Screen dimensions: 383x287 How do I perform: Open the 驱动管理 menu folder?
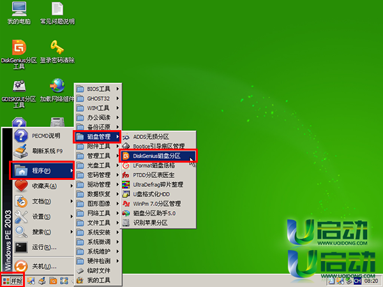[x=98, y=184]
